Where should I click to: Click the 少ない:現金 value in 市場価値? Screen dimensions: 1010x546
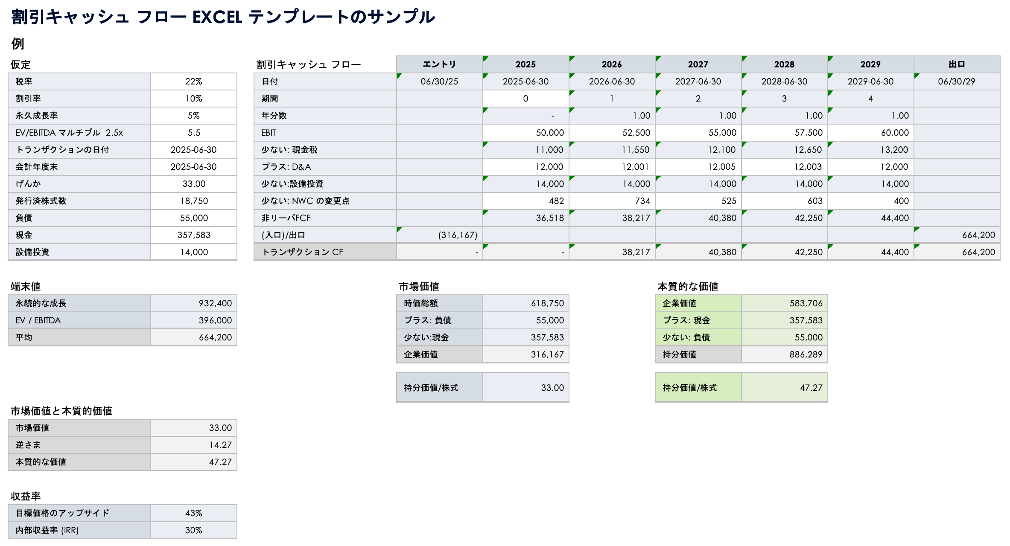(x=526, y=337)
